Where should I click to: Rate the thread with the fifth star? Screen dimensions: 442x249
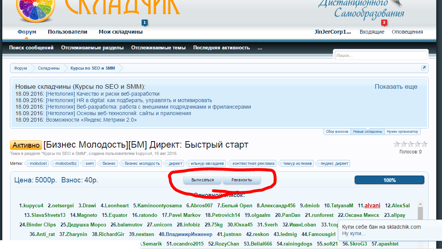tap(424, 144)
